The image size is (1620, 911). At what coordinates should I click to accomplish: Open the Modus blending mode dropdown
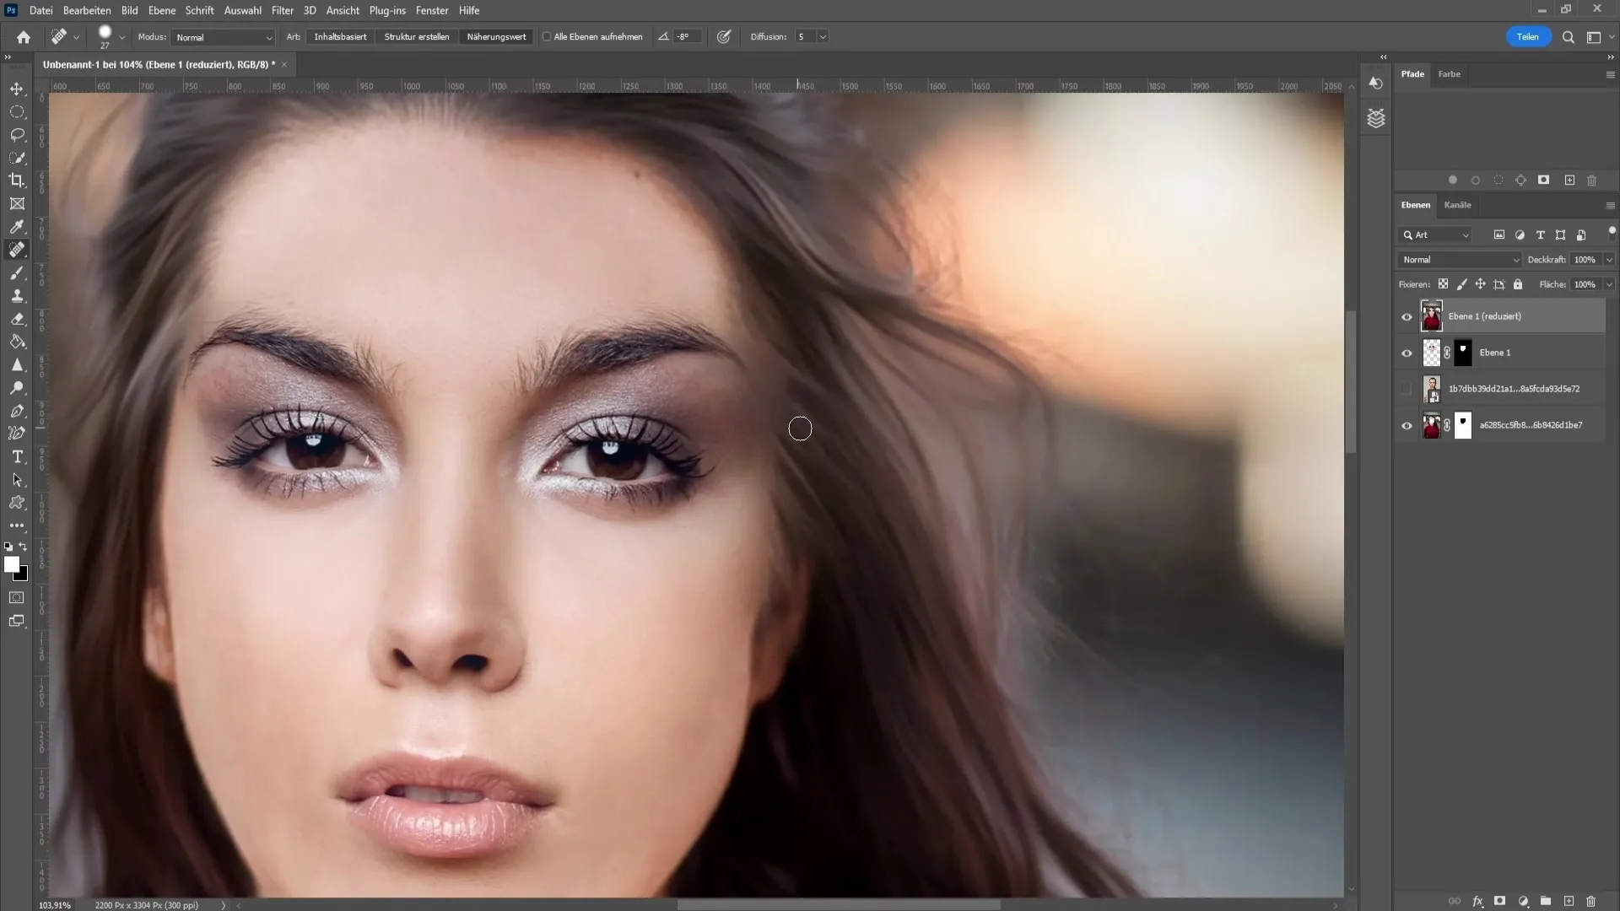coord(219,37)
